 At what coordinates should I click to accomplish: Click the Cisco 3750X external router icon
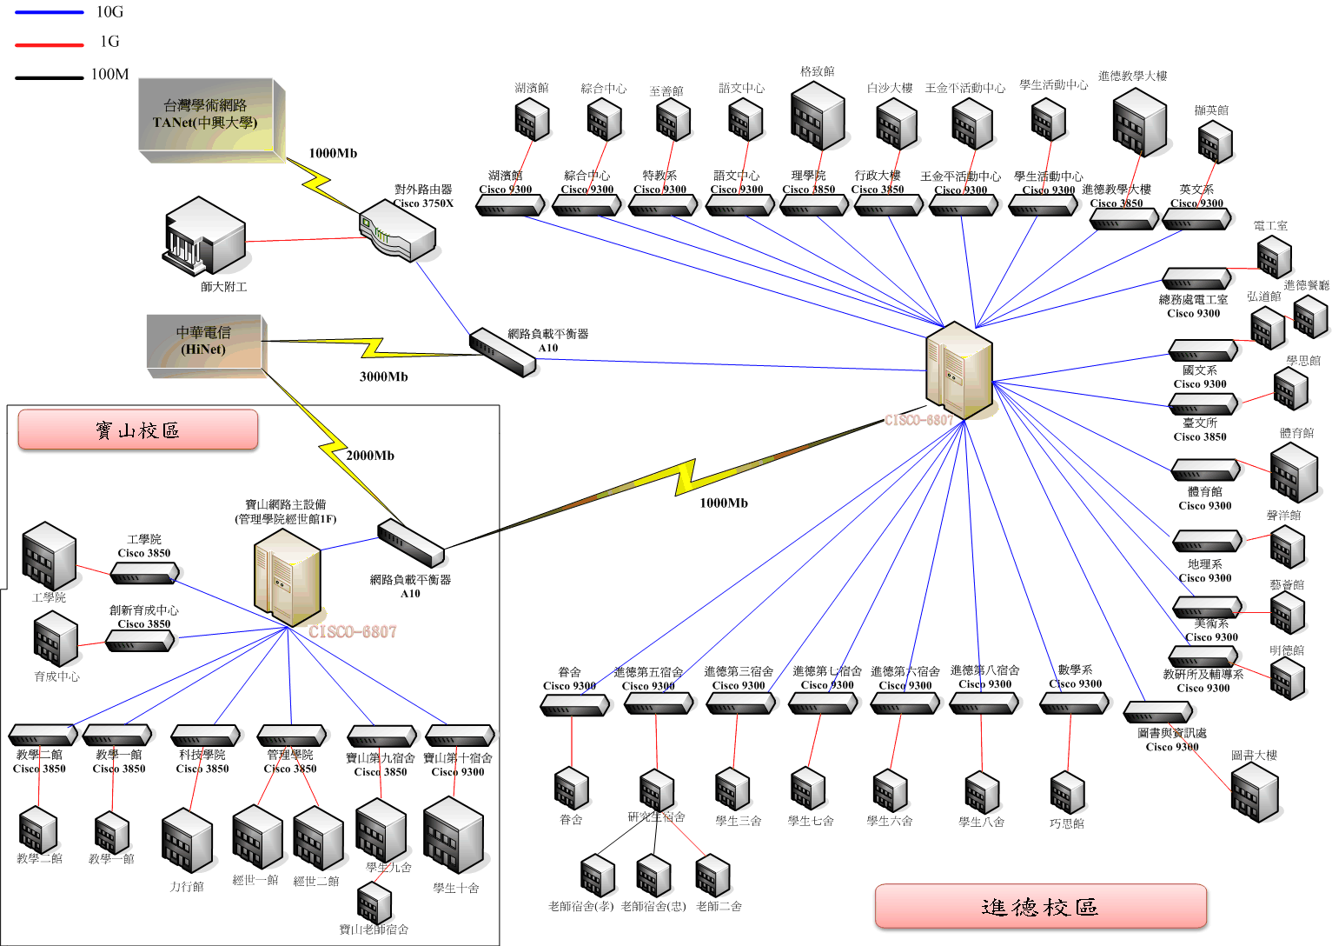(x=397, y=230)
